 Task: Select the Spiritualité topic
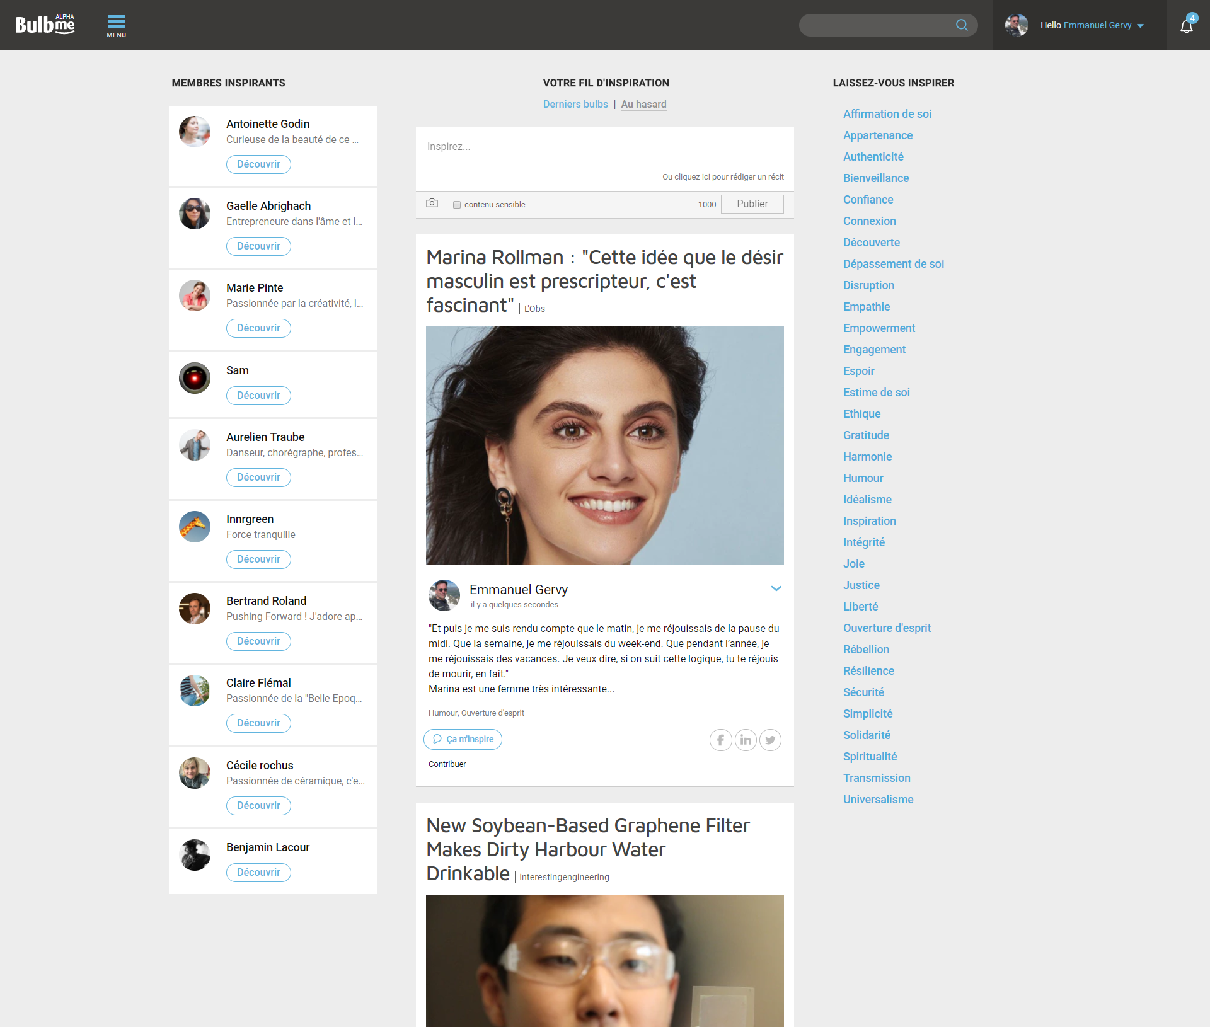point(870,757)
